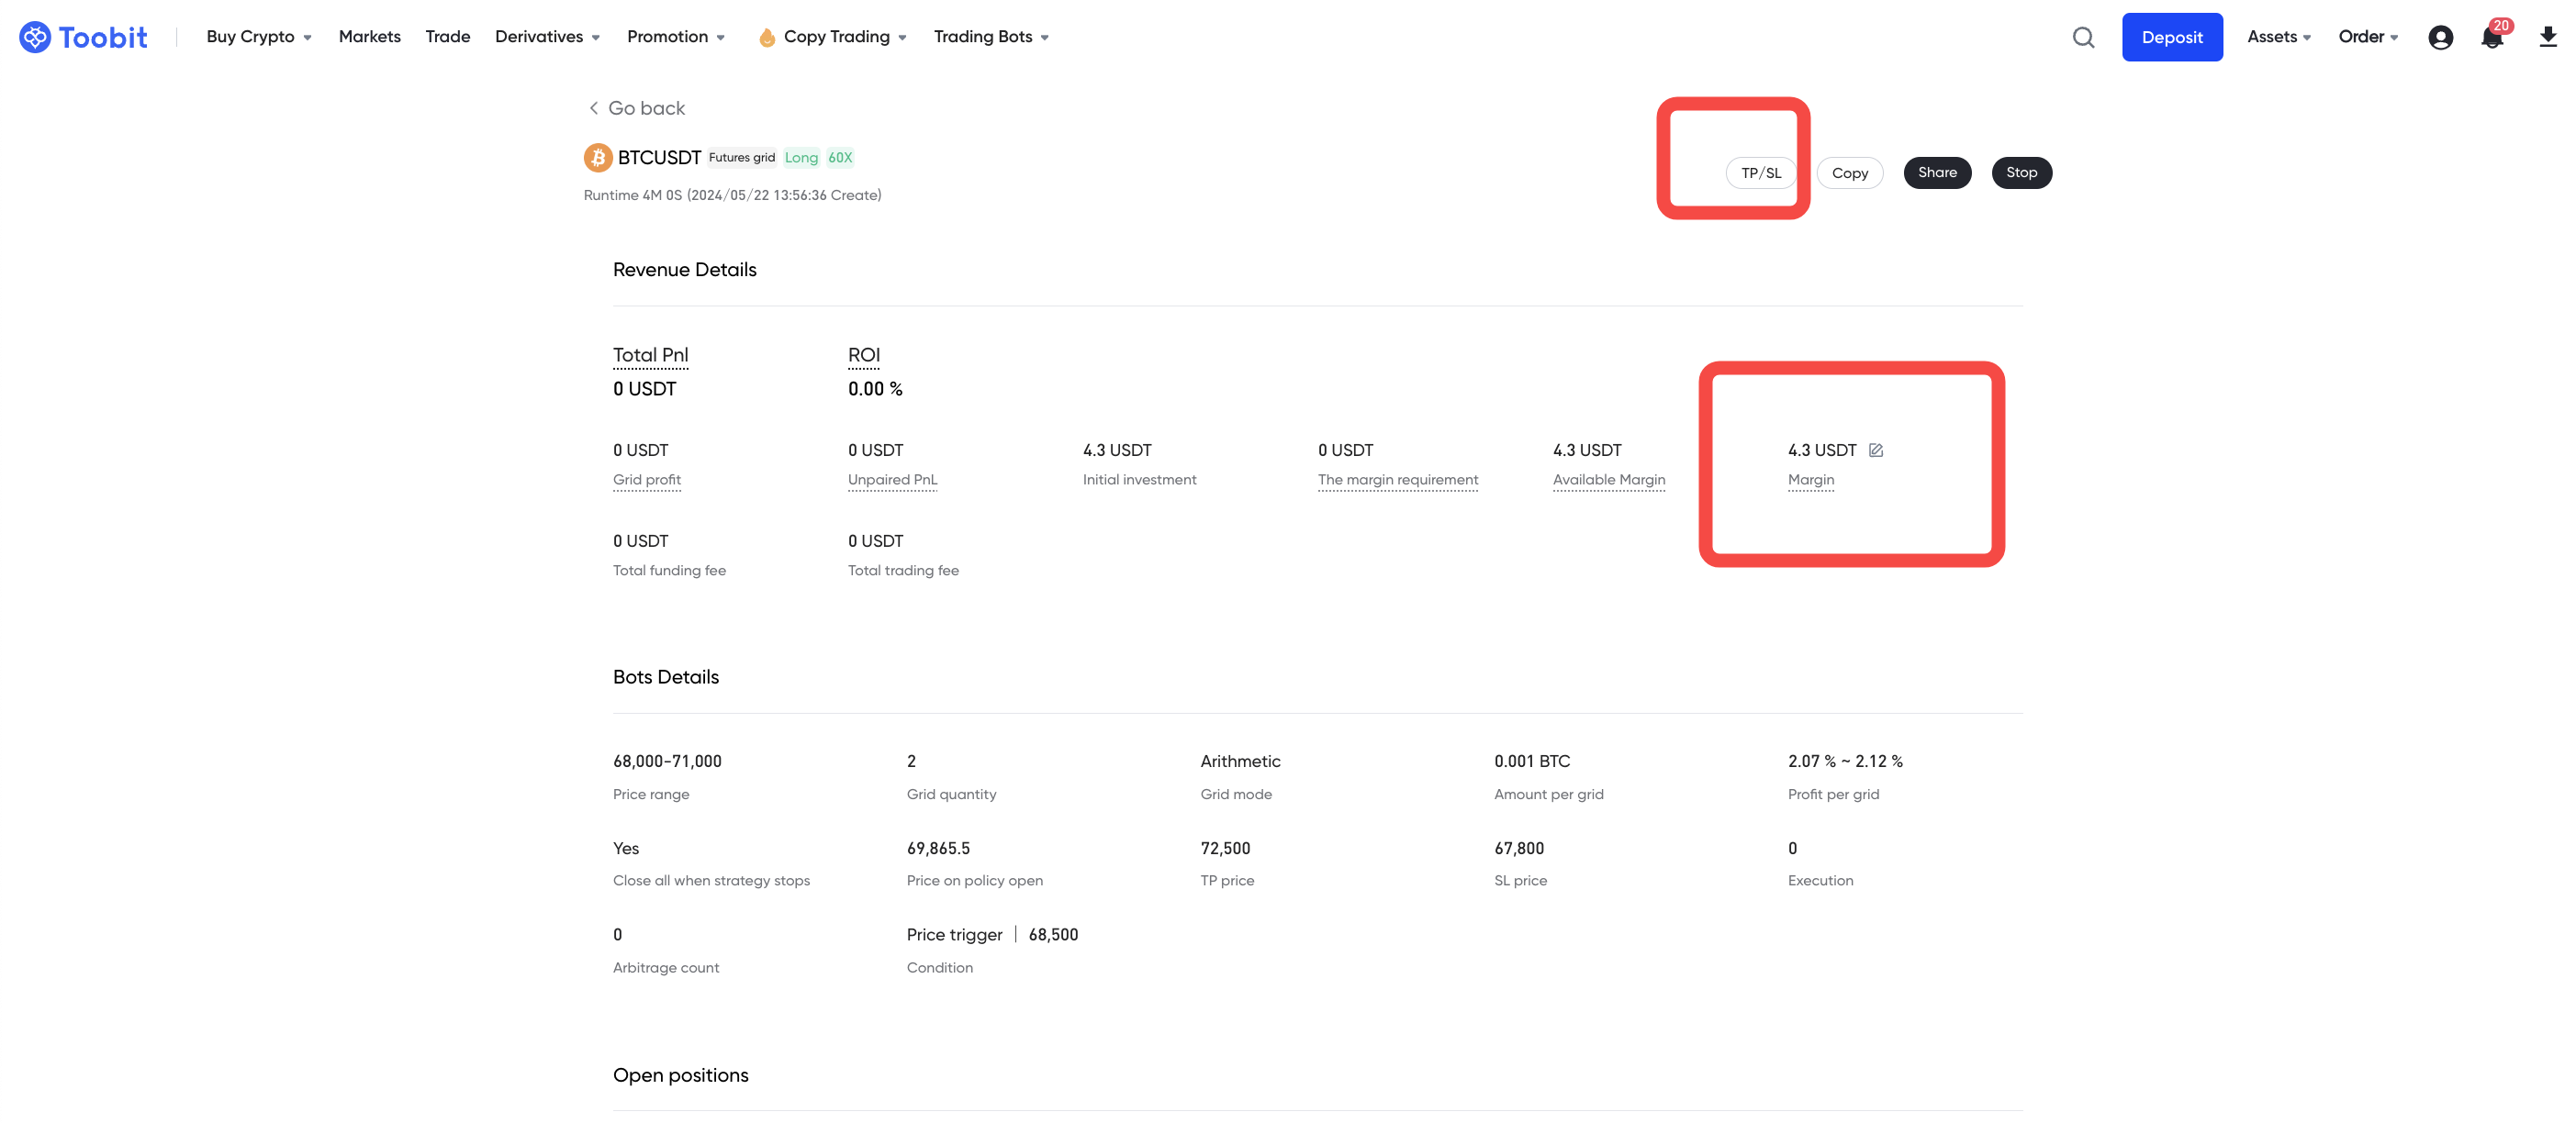Click the Go back chevron arrow
2576x1123 pixels.
[x=593, y=108]
